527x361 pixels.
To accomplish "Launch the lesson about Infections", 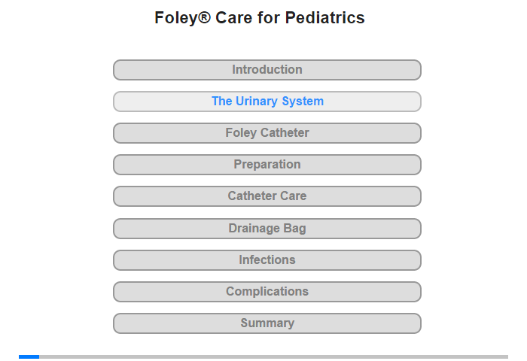I will 267,260.
